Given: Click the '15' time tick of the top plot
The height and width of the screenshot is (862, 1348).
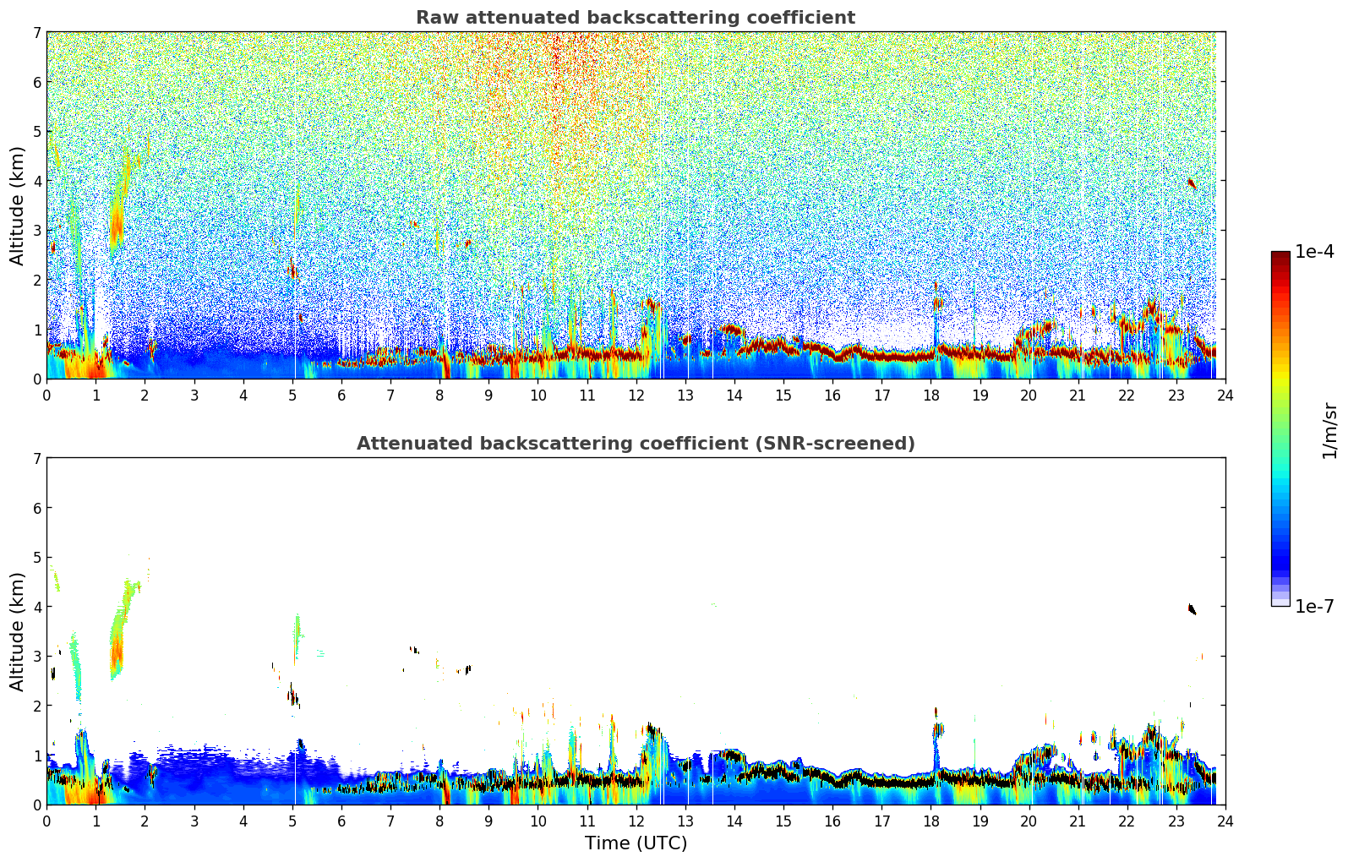Looking at the screenshot, I should (783, 395).
